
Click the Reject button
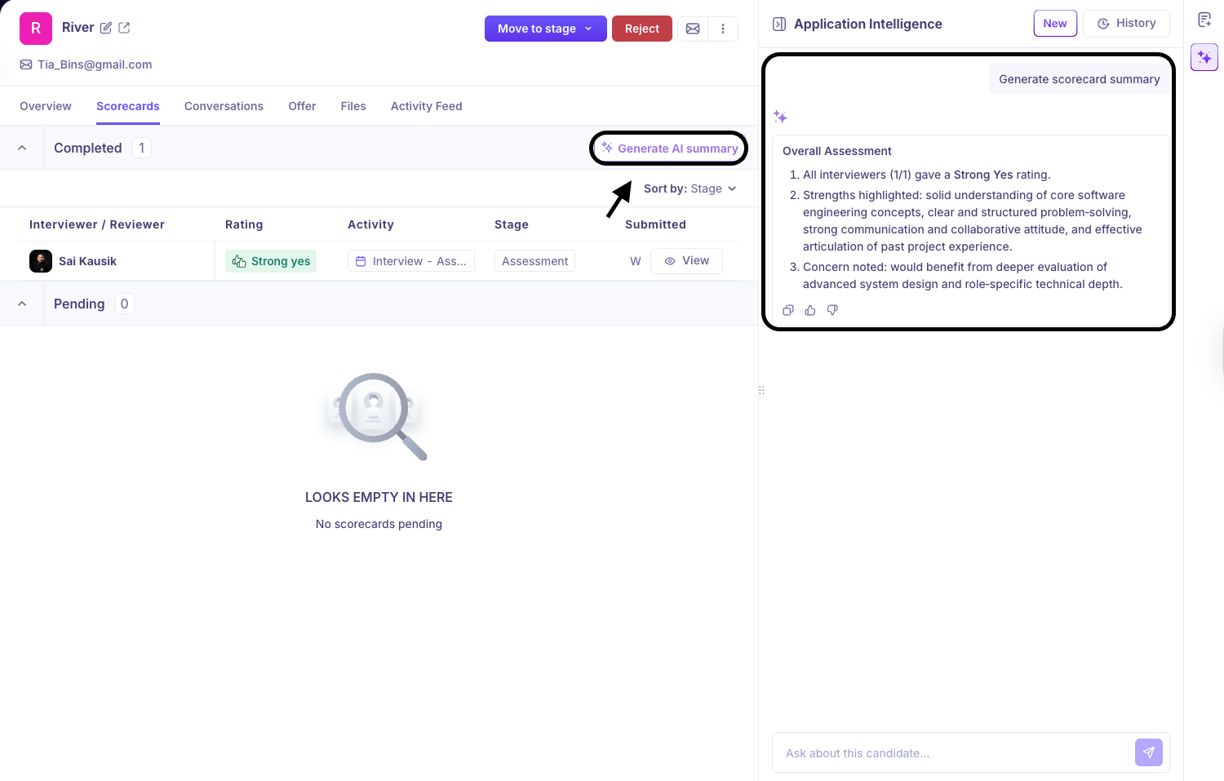641,29
